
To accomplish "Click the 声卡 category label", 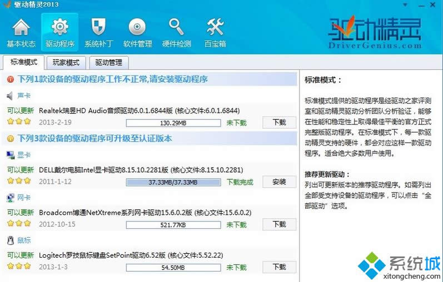I will (x=24, y=96).
